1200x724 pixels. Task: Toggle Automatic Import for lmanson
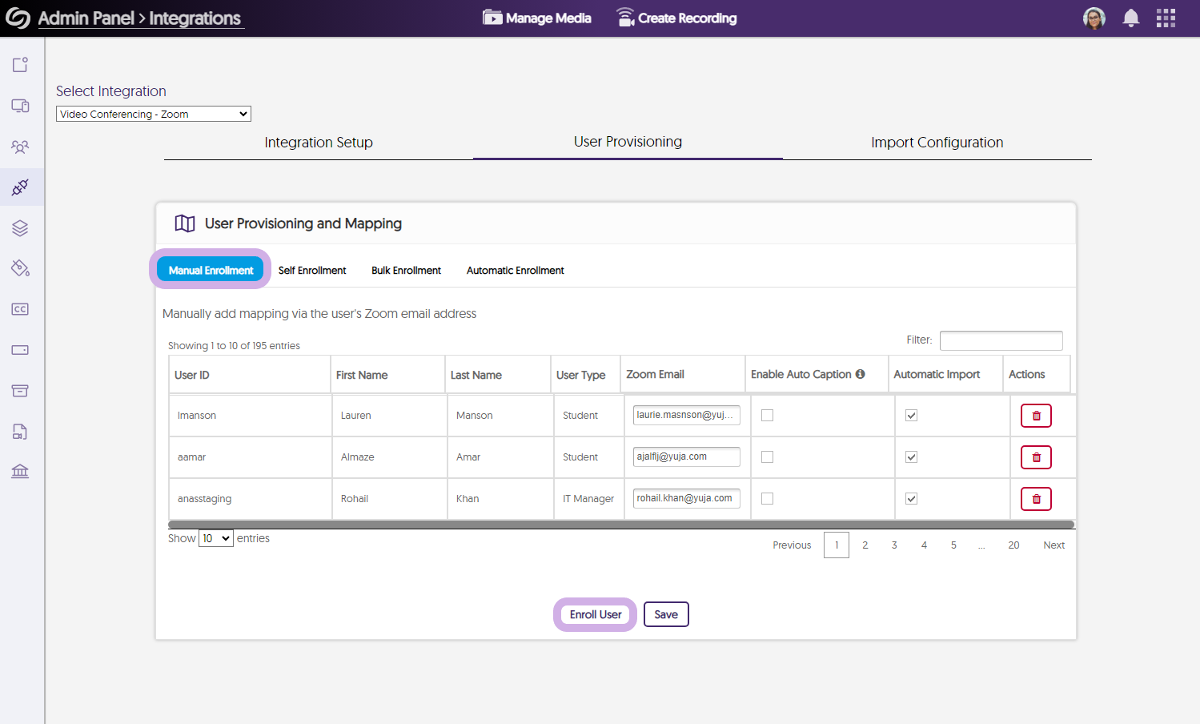[x=911, y=415]
